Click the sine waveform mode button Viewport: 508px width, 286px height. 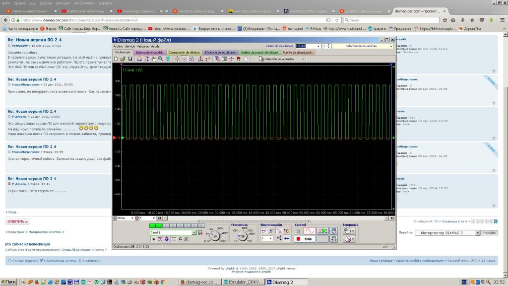point(310,231)
